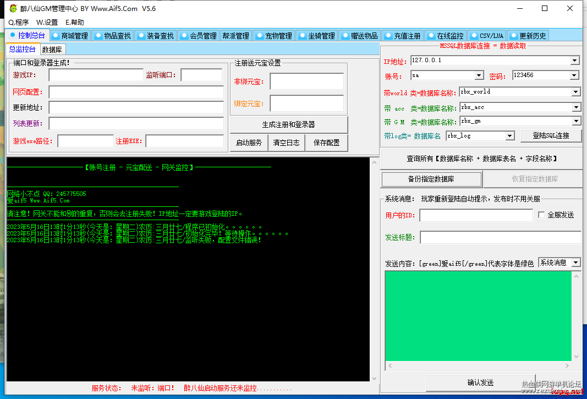587x399 pixels.
Task: Click the log console scrollbar down arrow
Action: pos(374,379)
